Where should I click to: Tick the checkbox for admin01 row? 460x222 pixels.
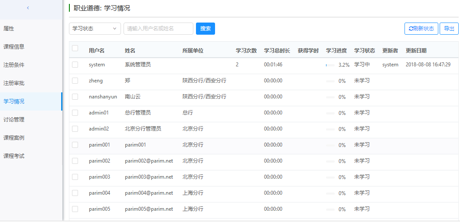[x=75, y=113]
